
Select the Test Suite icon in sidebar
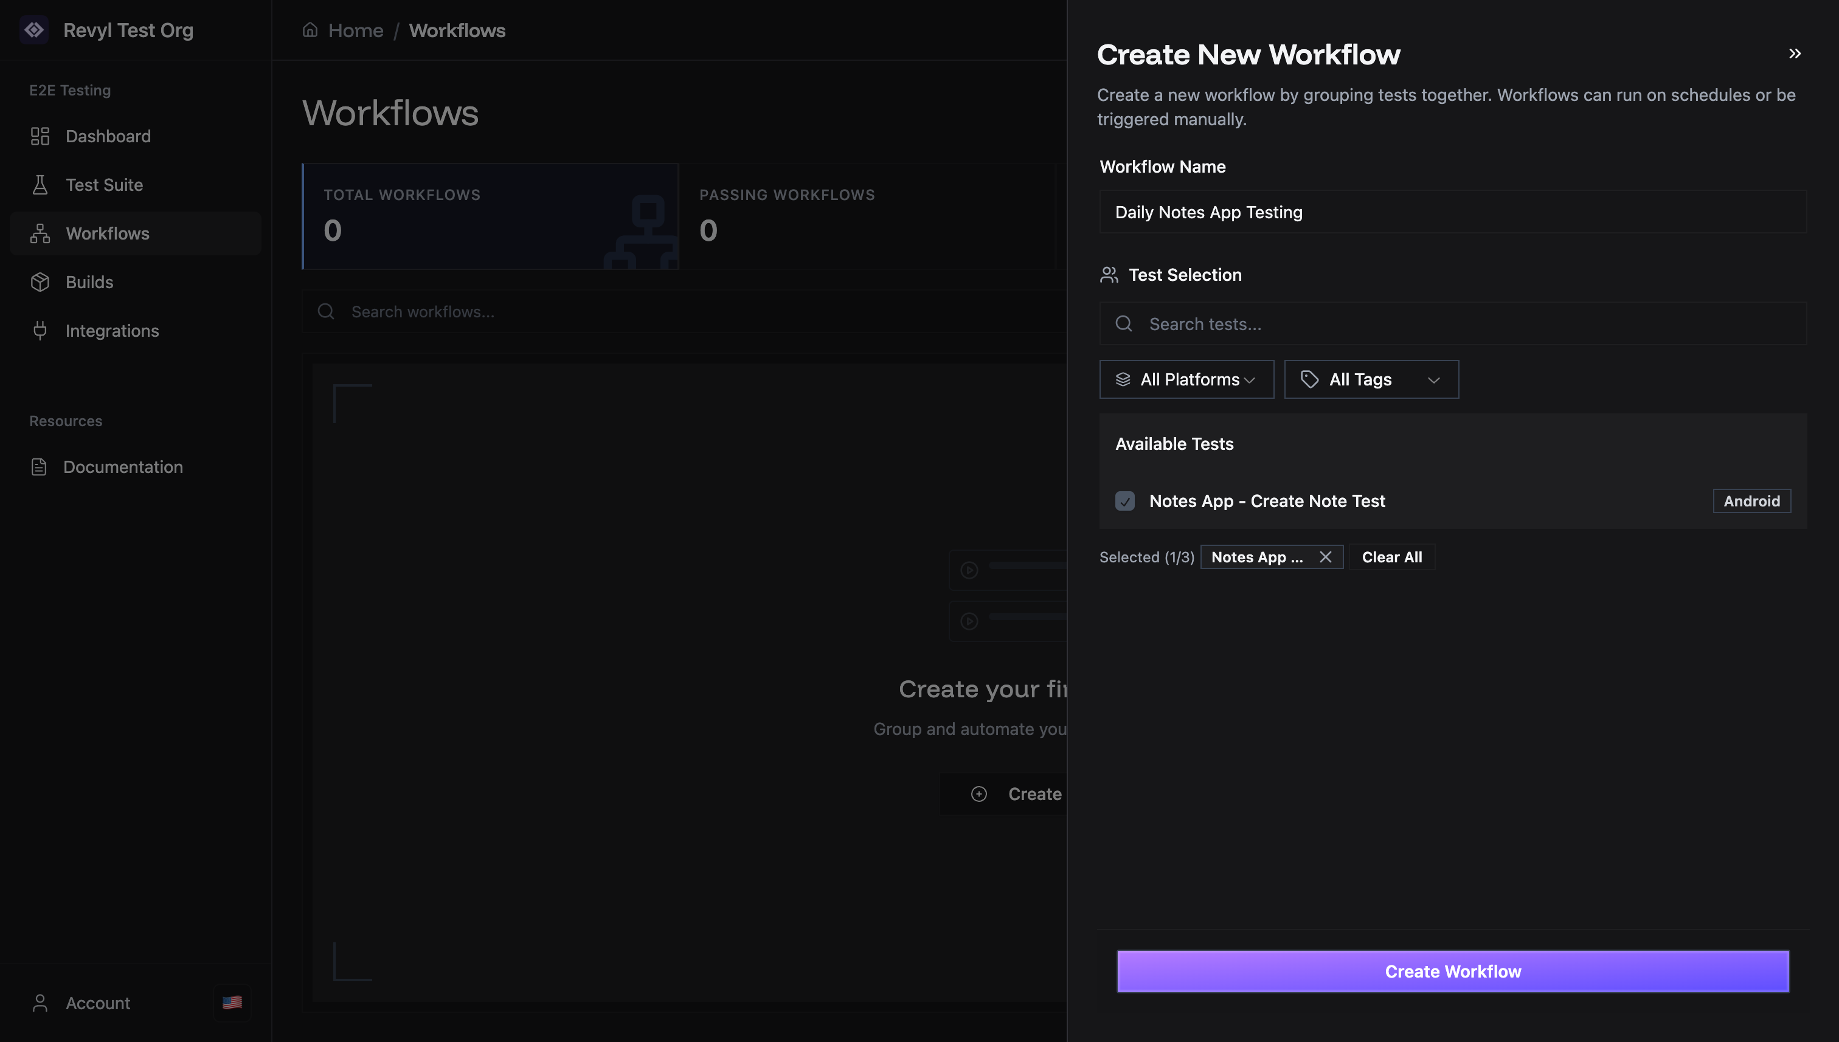[x=40, y=185]
